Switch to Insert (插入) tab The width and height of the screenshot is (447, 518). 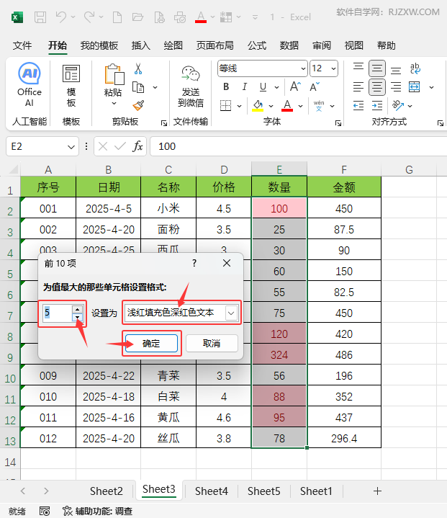coord(141,45)
